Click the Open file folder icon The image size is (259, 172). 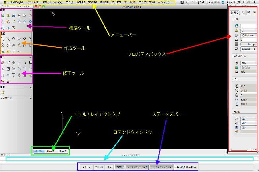[x=8, y=15]
